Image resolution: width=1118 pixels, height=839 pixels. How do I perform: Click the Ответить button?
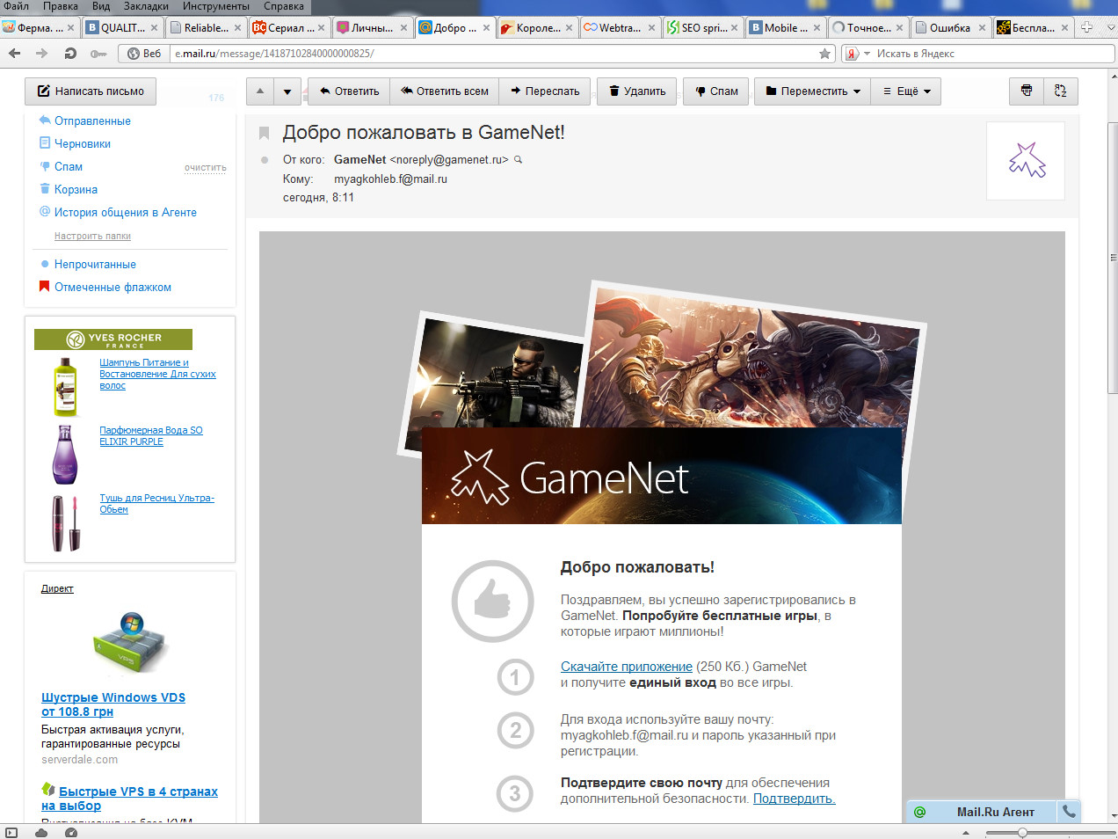349,91
